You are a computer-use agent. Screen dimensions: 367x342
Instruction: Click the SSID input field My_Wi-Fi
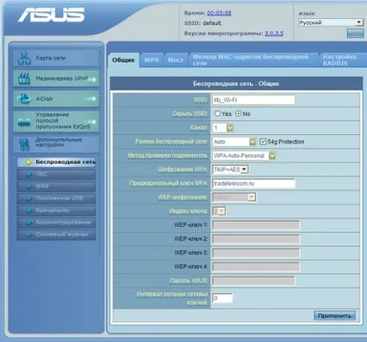[254, 100]
